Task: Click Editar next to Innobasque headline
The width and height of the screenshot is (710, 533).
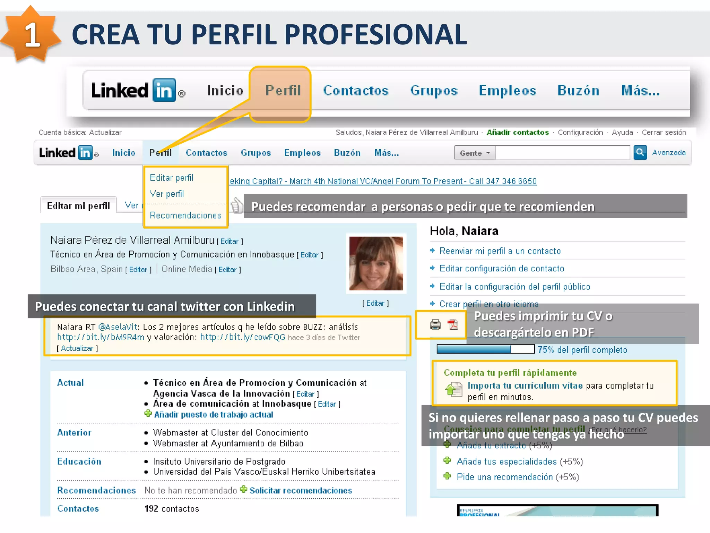Action: tap(309, 255)
